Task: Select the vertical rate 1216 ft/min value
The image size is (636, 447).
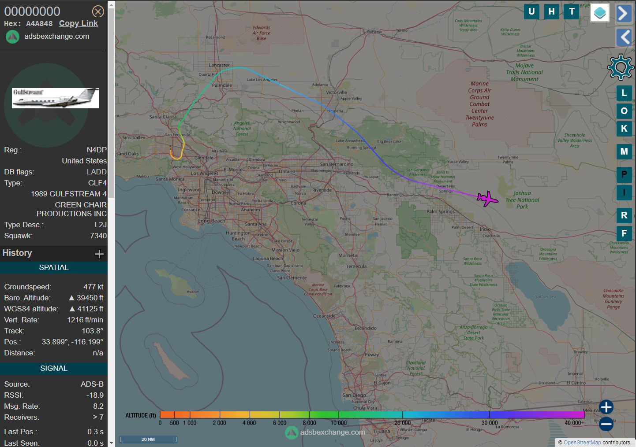Action: (x=85, y=320)
